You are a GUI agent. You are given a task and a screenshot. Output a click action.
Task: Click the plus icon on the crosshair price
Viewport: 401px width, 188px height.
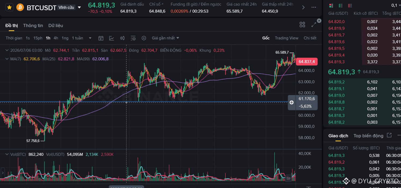tap(291, 102)
